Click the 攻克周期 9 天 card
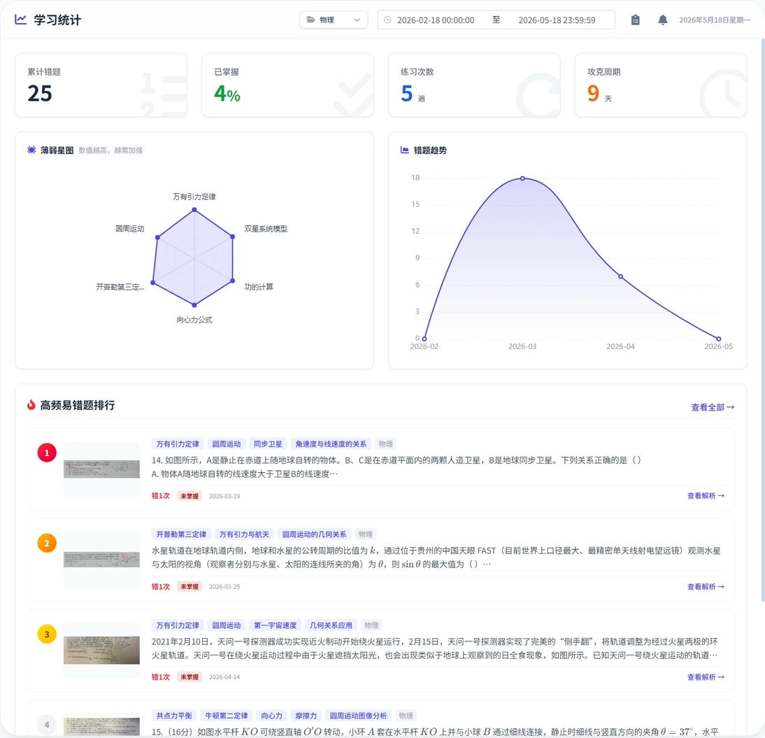This screenshot has width=765, height=738. click(x=661, y=85)
